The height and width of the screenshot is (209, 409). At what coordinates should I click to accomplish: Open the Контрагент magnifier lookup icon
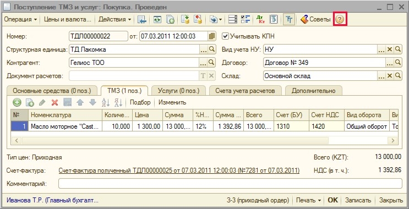pos(212,63)
